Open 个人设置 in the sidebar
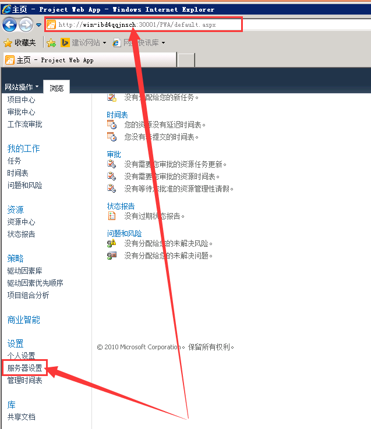The image size is (371, 429). coord(22,356)
